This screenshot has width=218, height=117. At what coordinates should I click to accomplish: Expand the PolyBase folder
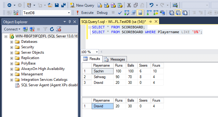(12, 64)
